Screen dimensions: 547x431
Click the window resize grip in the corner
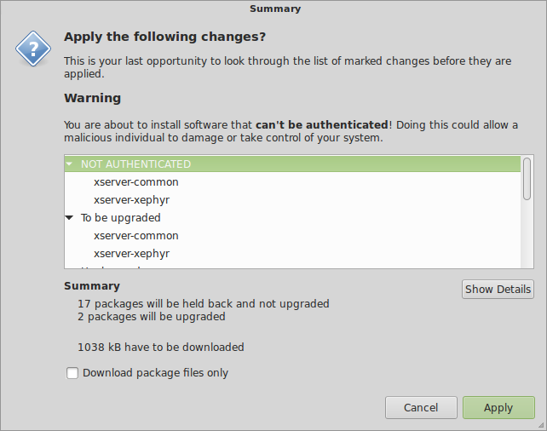pos(541,425)
